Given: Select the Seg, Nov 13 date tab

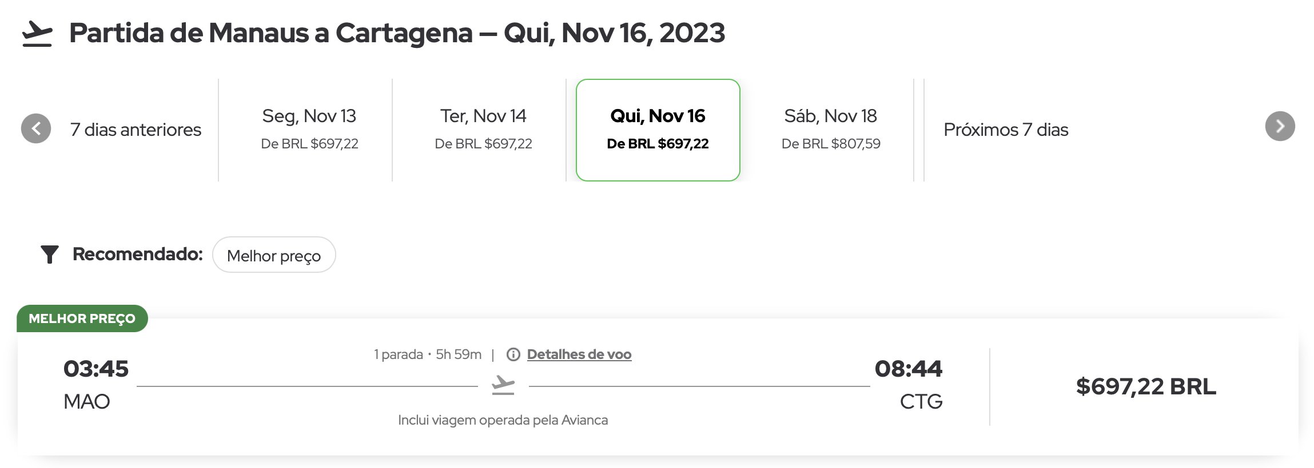Looking at the screenshot, I should [309, 130].
